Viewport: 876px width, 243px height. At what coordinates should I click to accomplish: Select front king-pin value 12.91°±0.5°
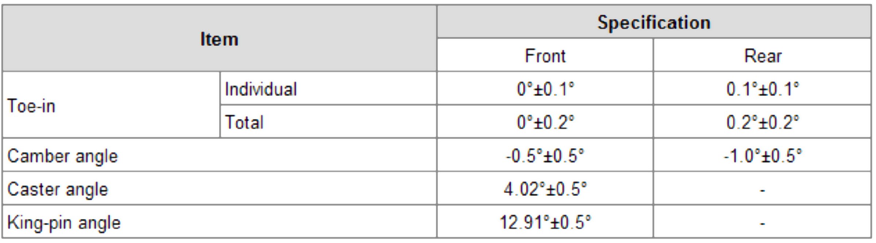(x=545, y=223)
